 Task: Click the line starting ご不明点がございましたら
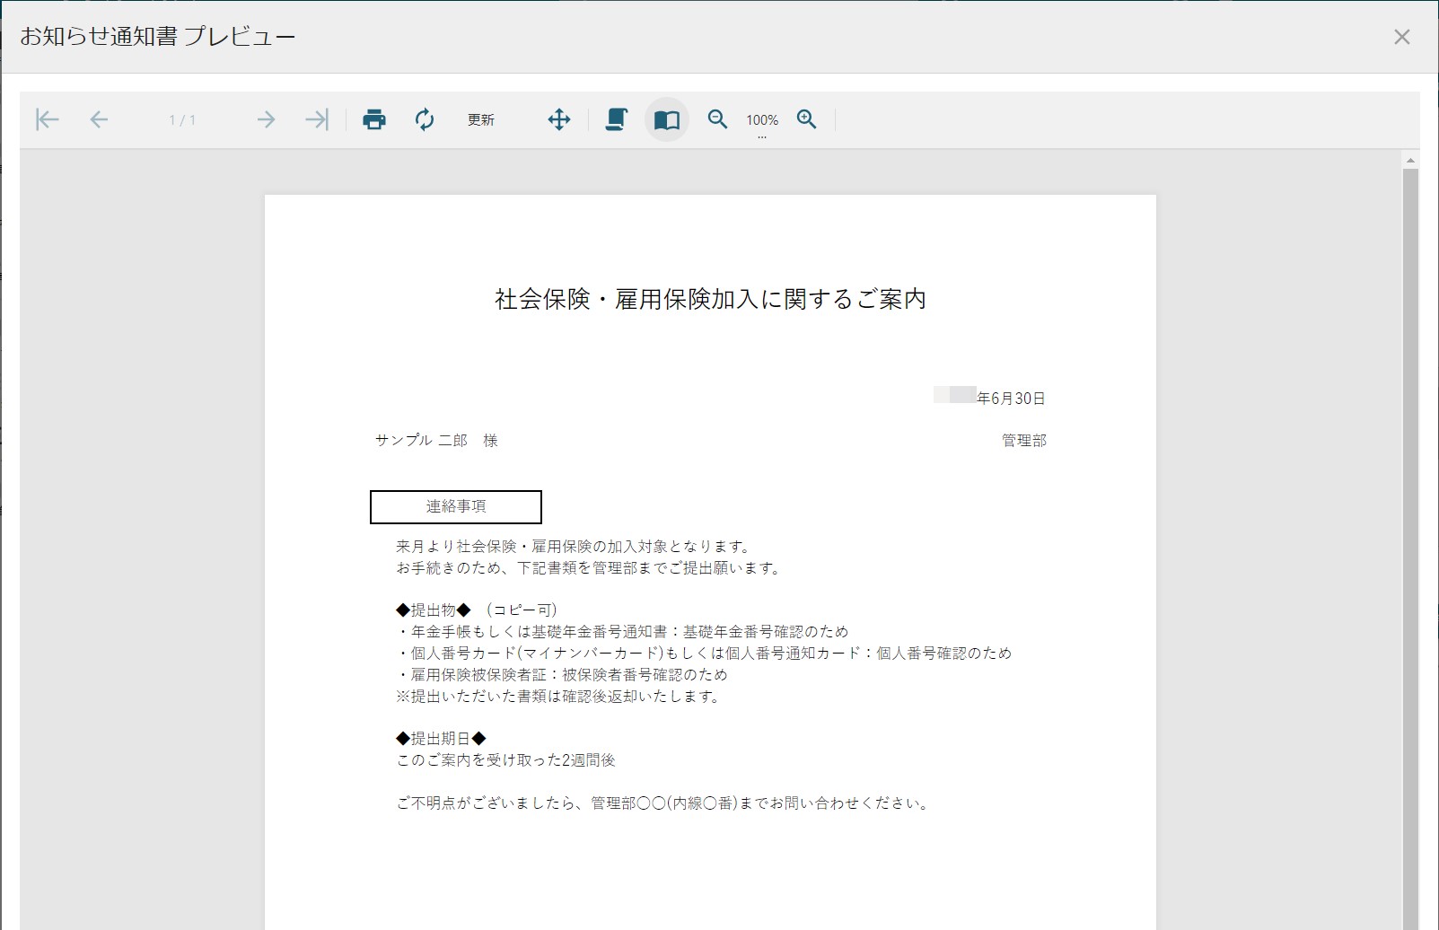point(663,803)
